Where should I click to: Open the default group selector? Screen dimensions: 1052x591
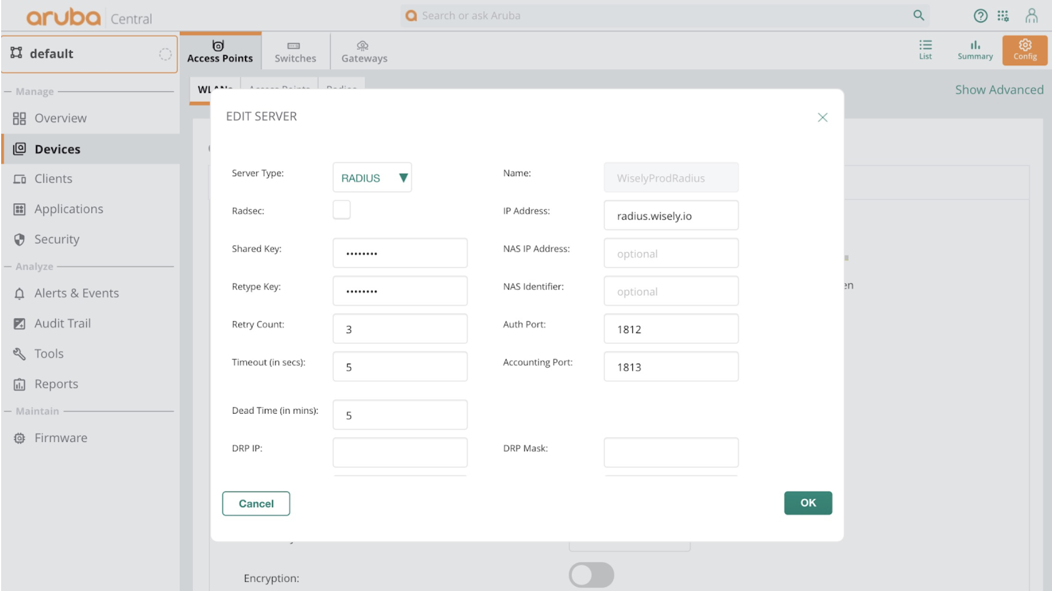tap(90, 54)
